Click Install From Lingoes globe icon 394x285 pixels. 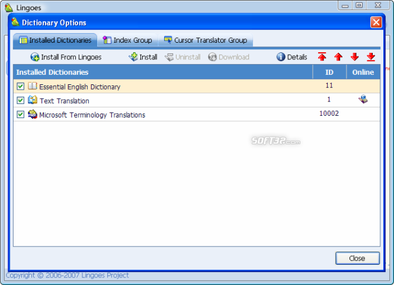click(x=35, y=57)
